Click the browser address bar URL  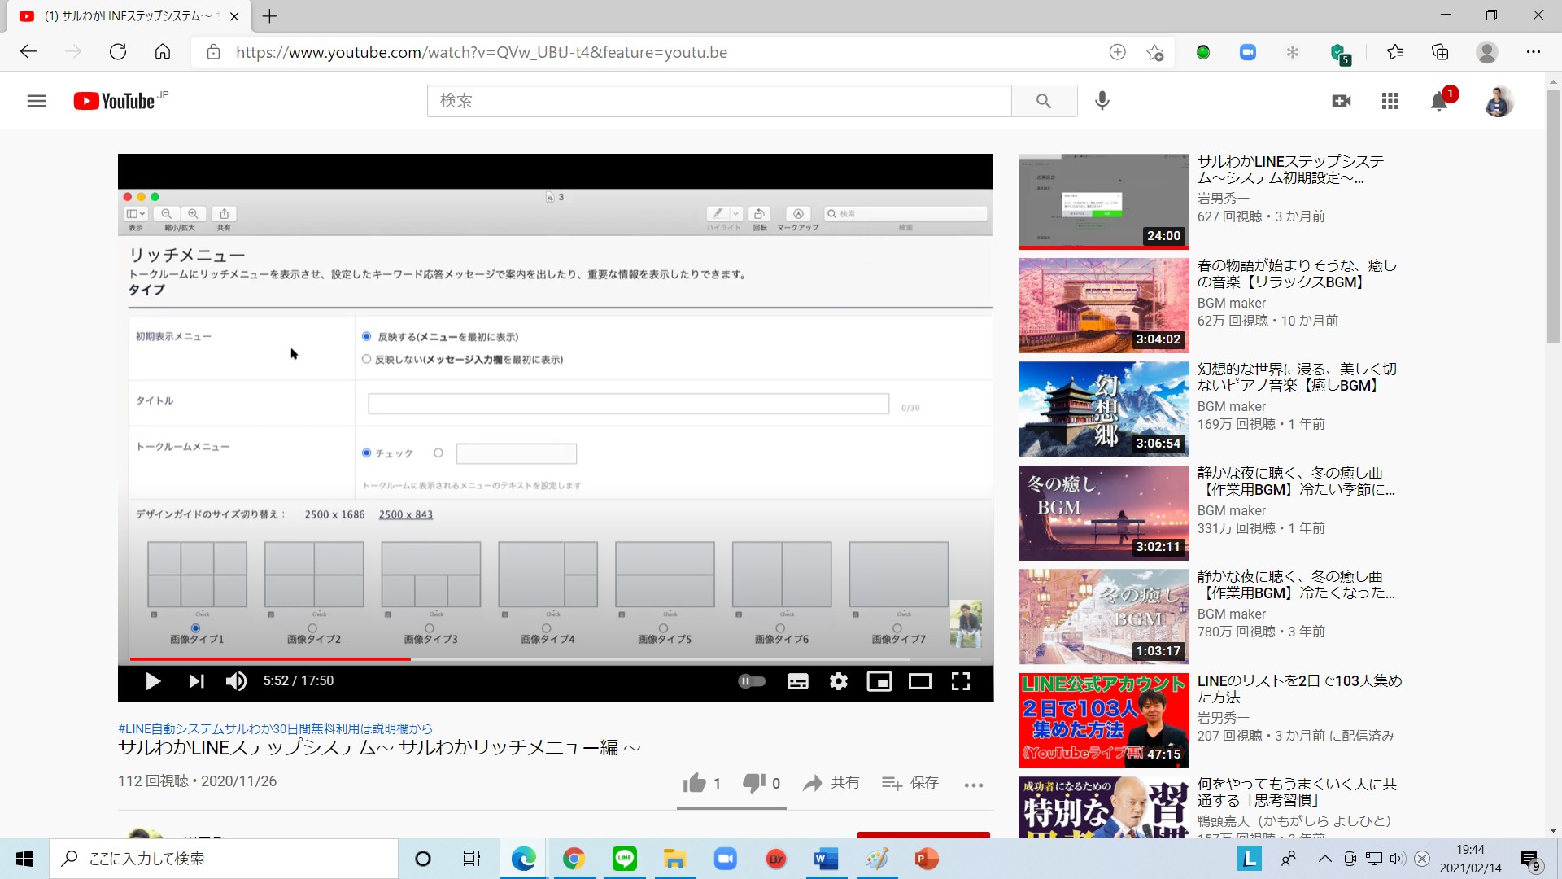coord(482,52)
